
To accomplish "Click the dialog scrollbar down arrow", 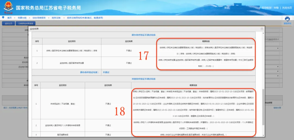I will pos(264,135).
